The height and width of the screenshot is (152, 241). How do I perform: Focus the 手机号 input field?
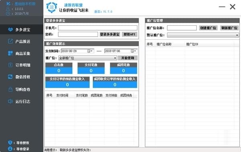(98, 28)
